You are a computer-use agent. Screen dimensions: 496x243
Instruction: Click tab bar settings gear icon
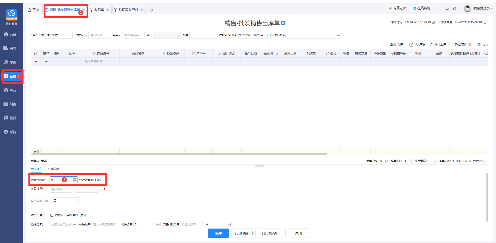pos(151,10)
